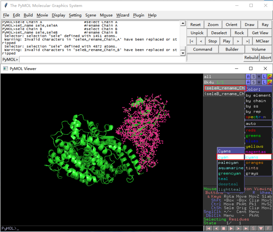Jump to the last frame in viewer
Viewport: 273px width, 232px height.
[246, 229]
